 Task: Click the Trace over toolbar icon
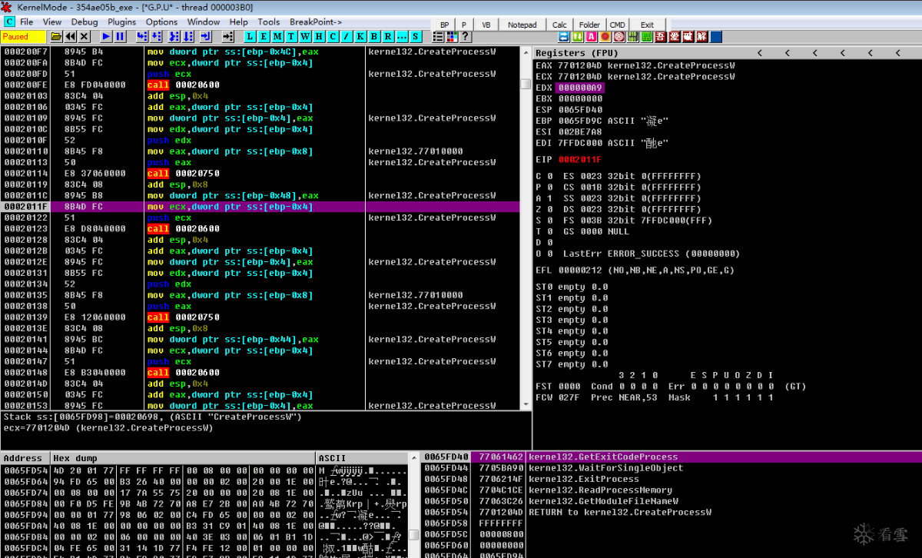(x=188, y=36)
